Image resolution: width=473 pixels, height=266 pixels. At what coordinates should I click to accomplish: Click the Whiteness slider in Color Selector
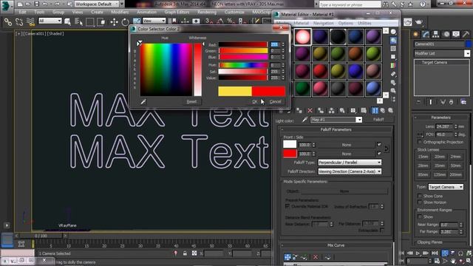pos(197,69)
